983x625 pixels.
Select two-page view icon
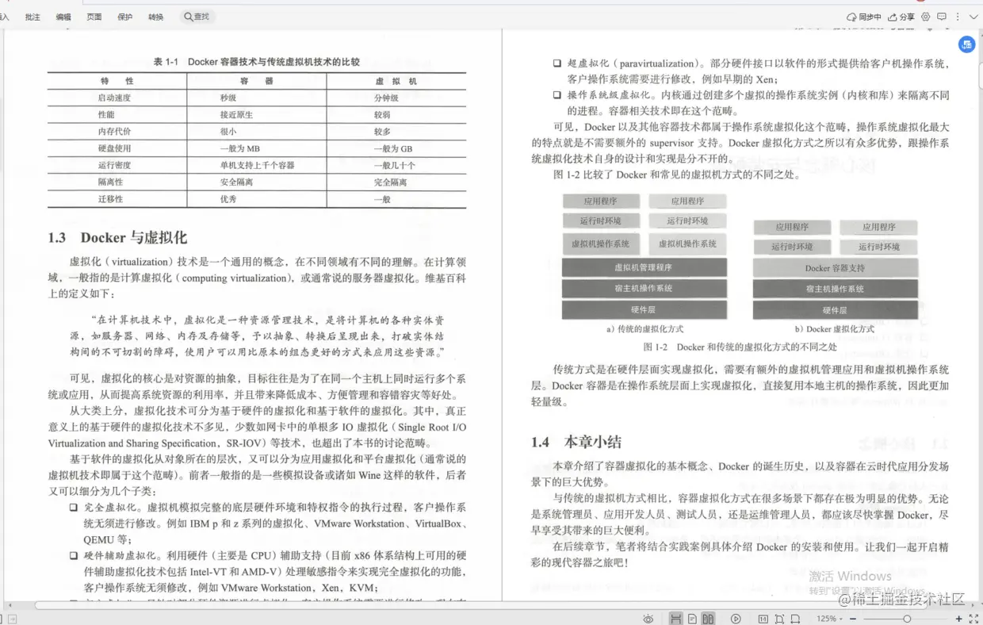pyautogui.click(x=708, y=619)
